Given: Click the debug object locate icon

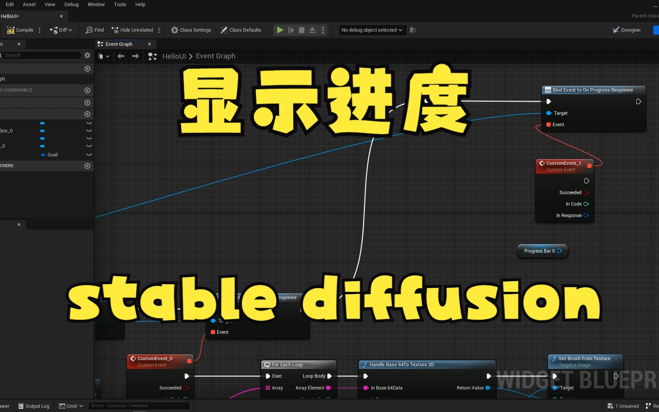Looking at the screenshot, I should [413, 30].
